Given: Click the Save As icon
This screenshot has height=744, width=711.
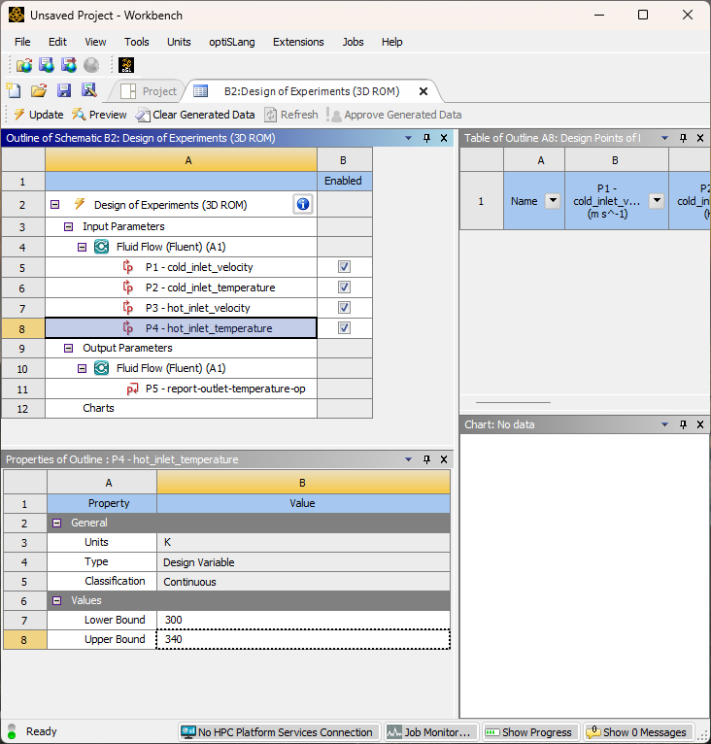Looking at the screenshot, I should coord(89,90).
